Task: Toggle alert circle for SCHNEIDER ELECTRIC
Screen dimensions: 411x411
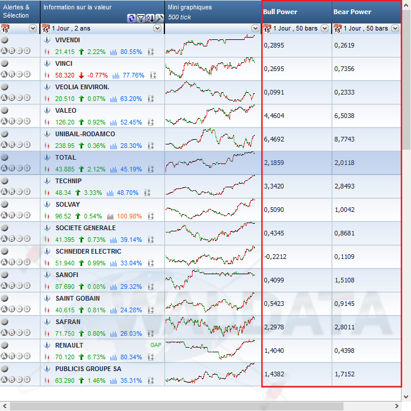Action: [x=5, y=251]
